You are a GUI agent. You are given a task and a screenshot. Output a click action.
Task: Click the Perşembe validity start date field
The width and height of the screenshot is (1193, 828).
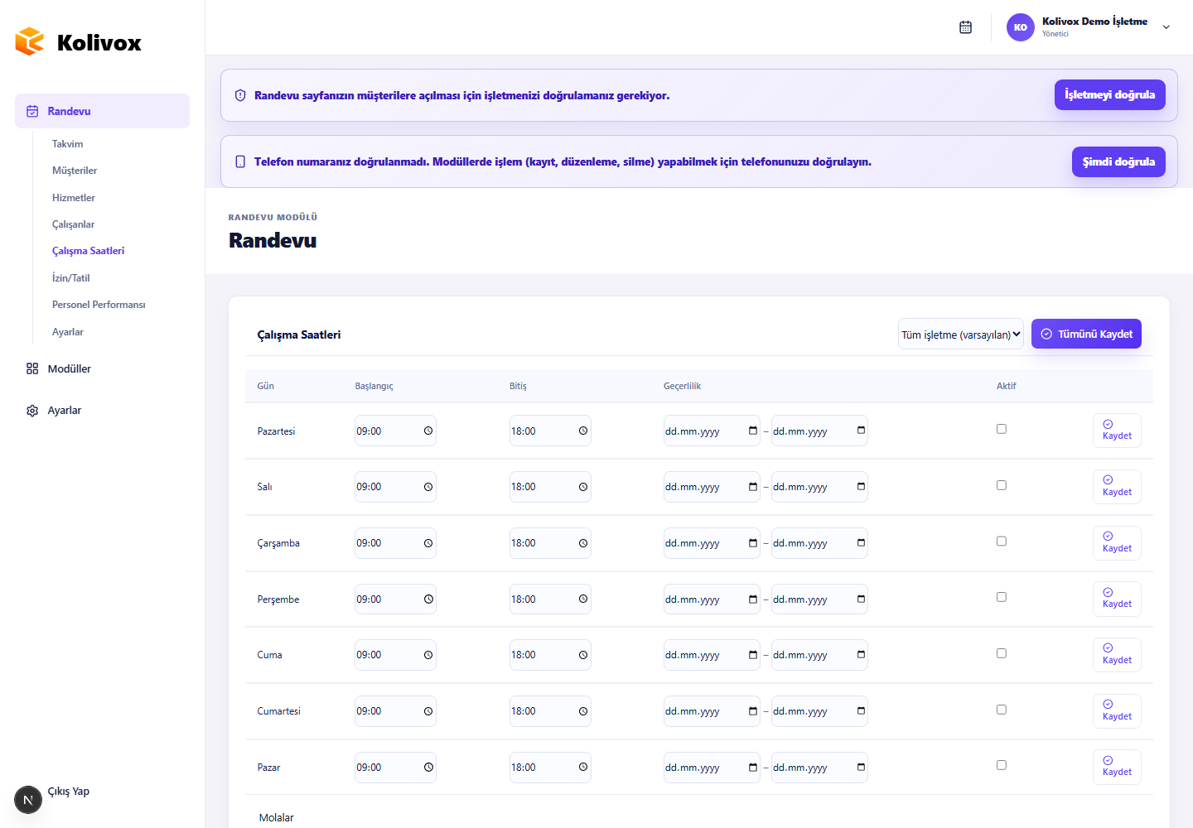tap(712, 599)
